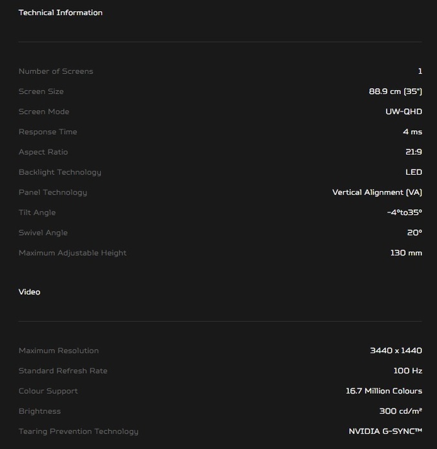
Task: Click the Swivel Angle 20° value
Action: [x=414, y=232]
